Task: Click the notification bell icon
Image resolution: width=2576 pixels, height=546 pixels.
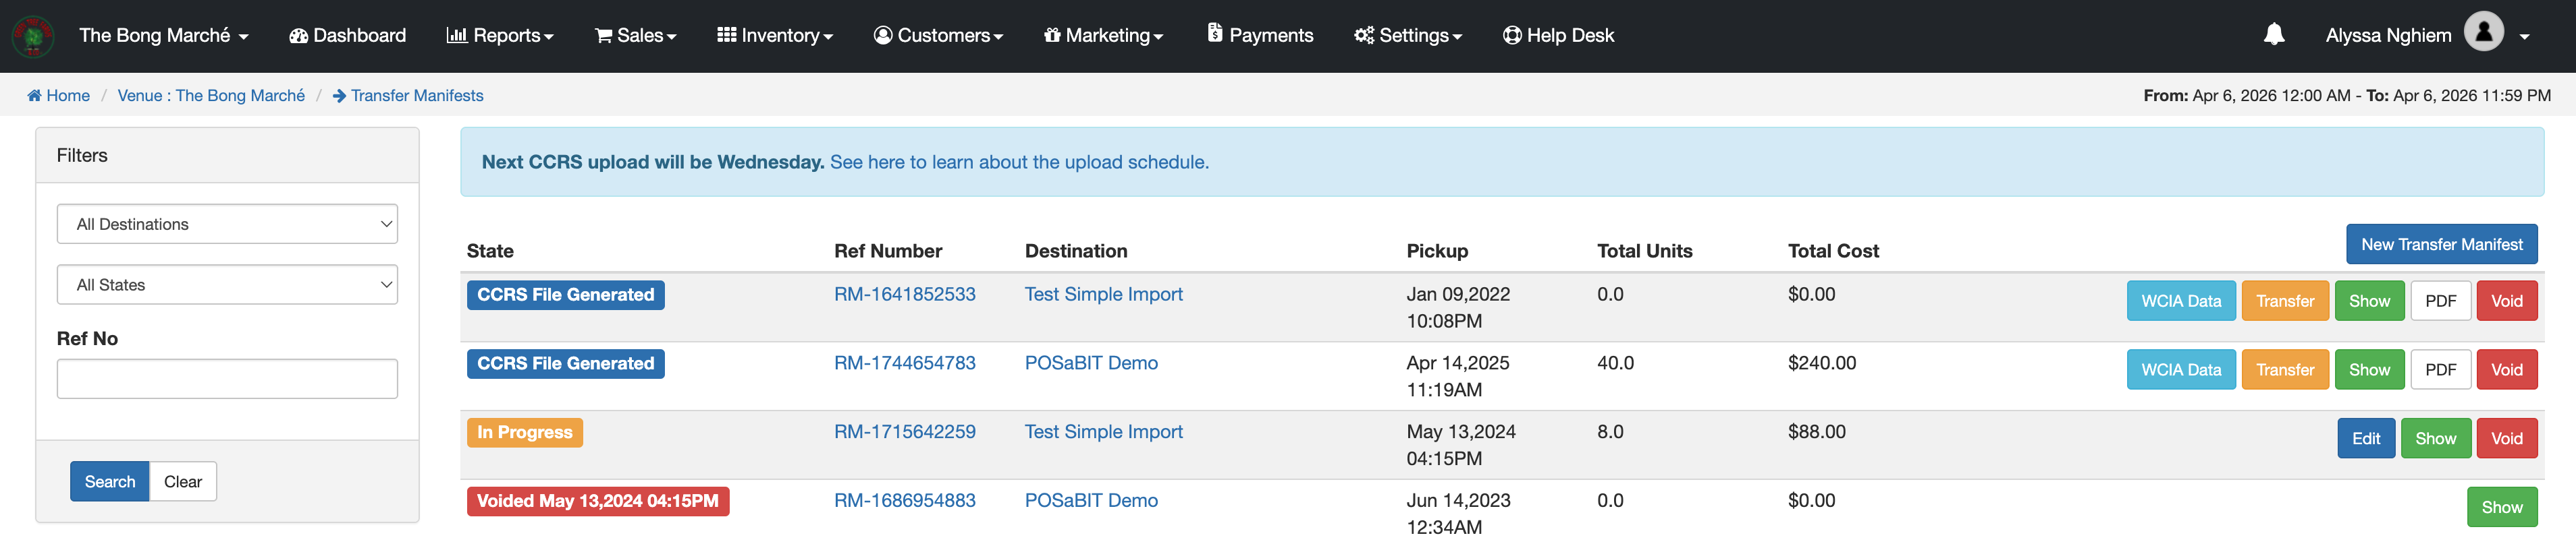Action: click(x=2273, y=35)
